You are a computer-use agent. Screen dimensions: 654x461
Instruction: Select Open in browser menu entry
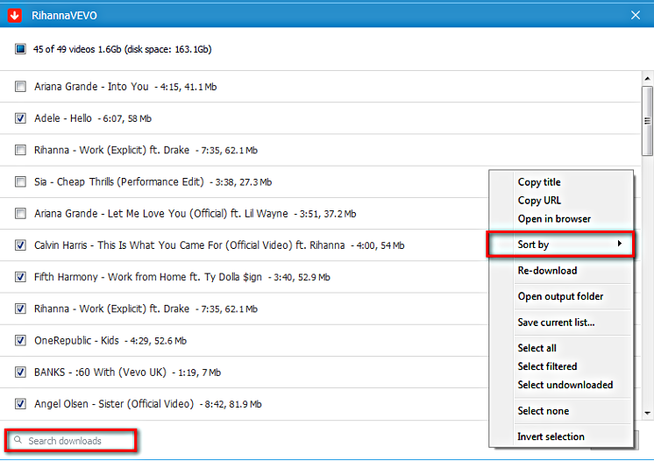click(x=554, y=219)
